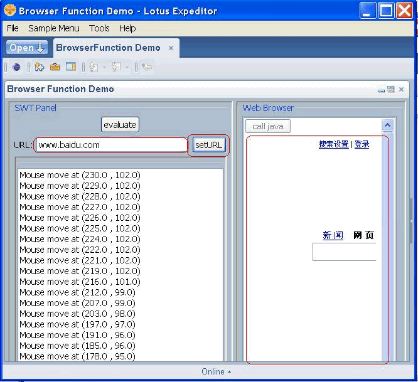
Task: Open the Help menu
Action: coord(127,28)
